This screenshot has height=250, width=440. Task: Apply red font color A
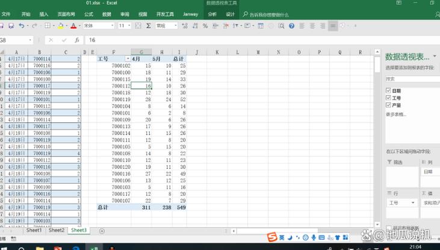click(73, 26)
